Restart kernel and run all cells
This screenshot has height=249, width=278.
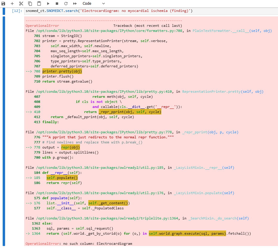75,4
